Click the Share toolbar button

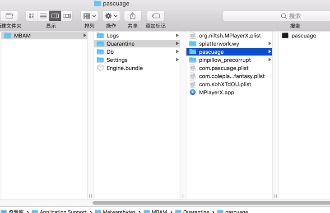[x=133, y=16]
